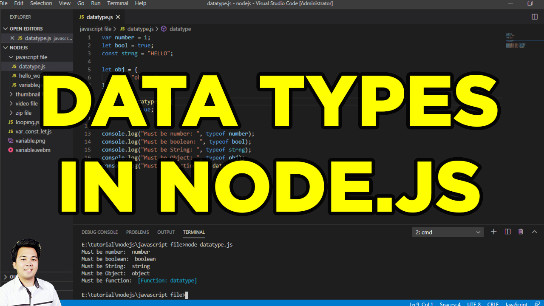Viewport: 544px width, 306px height.
Task: Switch to the DEBUG CONSOLE panel tab
Action: click(x=99, y=232)
